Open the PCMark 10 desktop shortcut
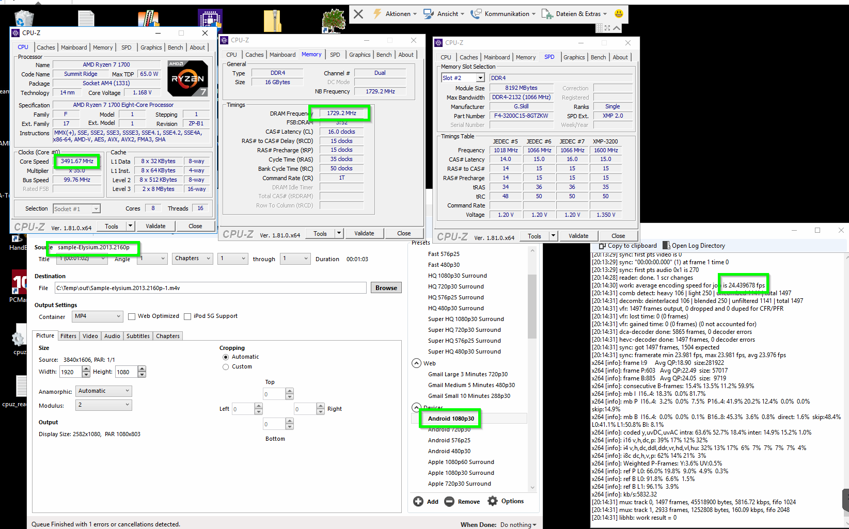This screenshot has width=849, height=529. point(19,282)
